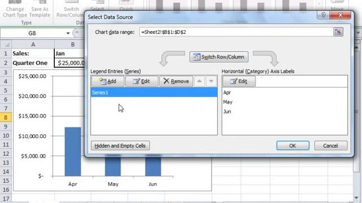Click the Apr bar in chart
The image size is (362, 203).
tap(73, 152)
